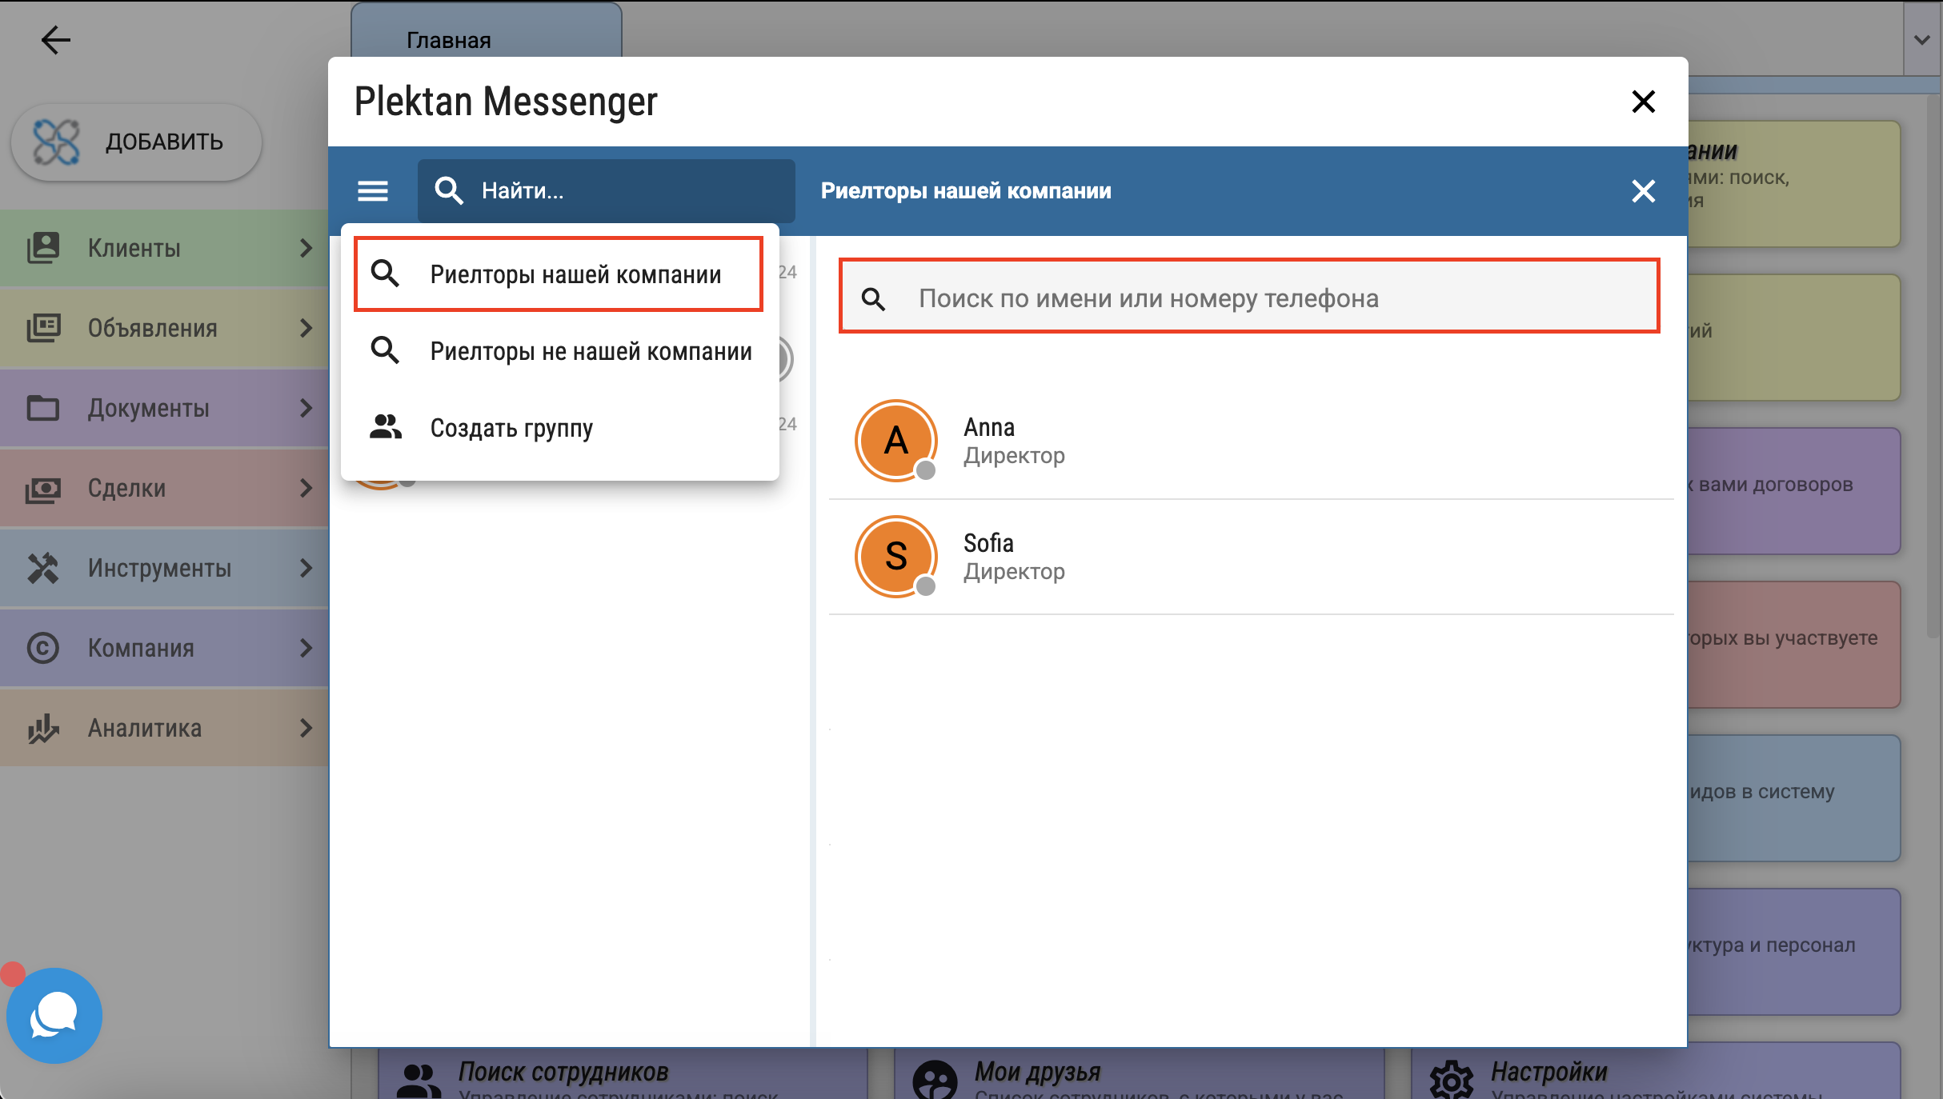Click the magnifier in the phone search field

coord(873,299)
